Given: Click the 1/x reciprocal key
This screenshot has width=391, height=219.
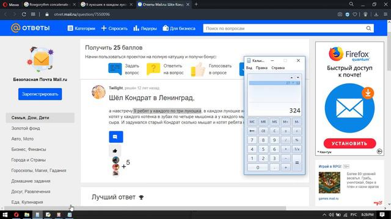Looking at the screenshot, I should pyautogui.click(x=297, y=149).
